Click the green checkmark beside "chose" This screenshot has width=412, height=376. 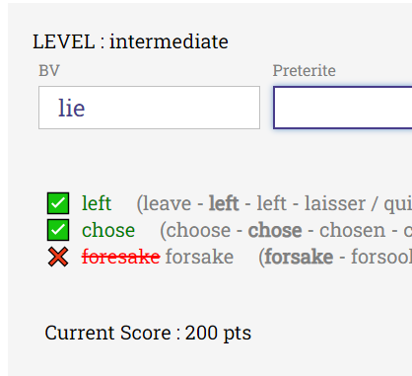click(58, 230)
